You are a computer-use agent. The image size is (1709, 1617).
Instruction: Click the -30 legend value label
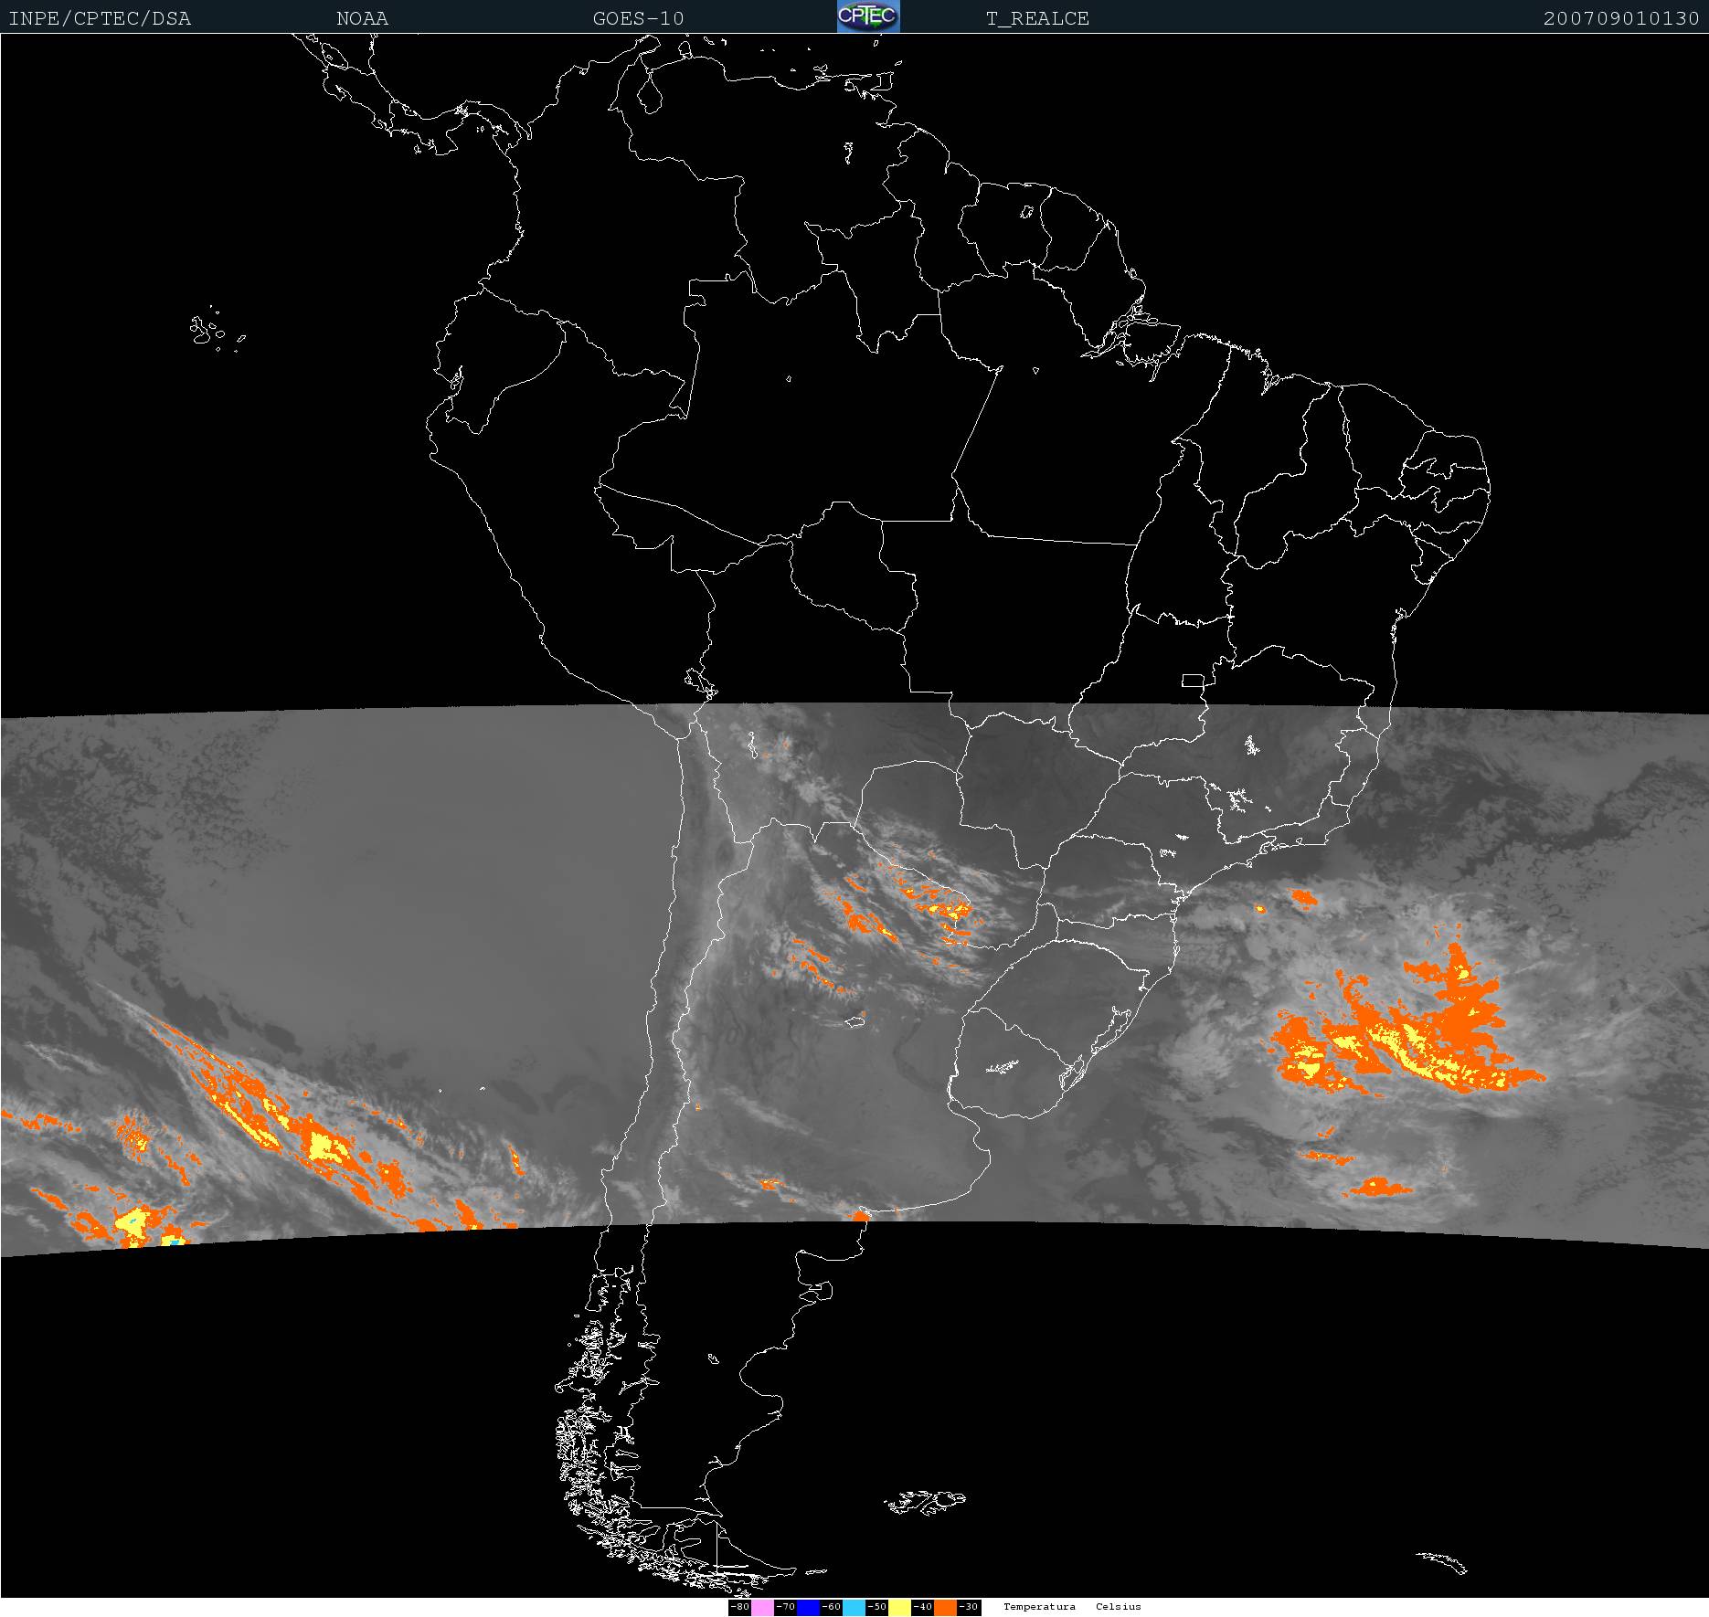pyautogui.click(x=969, y=1607)
